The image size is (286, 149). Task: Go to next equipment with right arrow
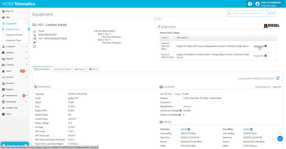click(x=273, y=13)
